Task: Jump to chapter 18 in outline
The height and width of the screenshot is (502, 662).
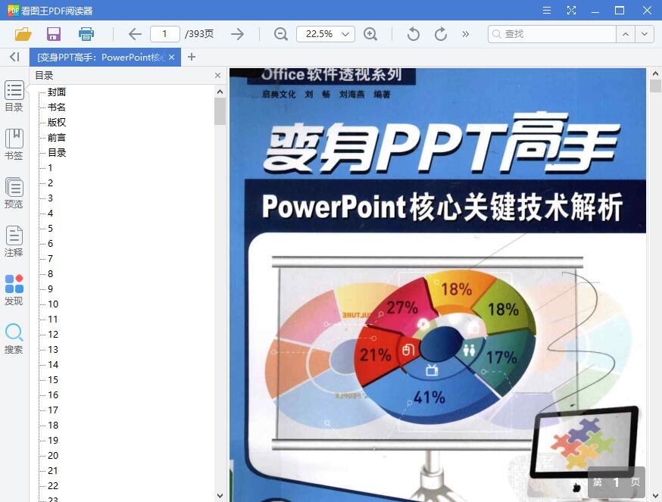Action: pyautogui.click(x=53, y=426)
